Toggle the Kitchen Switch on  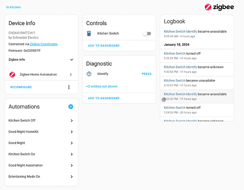(x=146, y=33)
